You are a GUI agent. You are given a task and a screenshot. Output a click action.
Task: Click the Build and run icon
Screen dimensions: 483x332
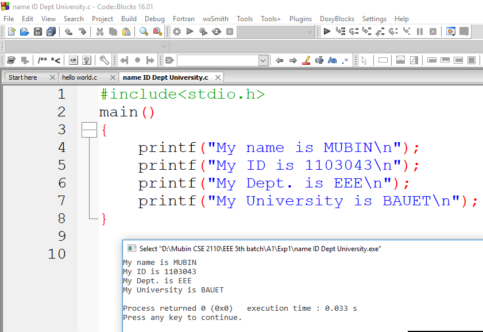(203, 32)
